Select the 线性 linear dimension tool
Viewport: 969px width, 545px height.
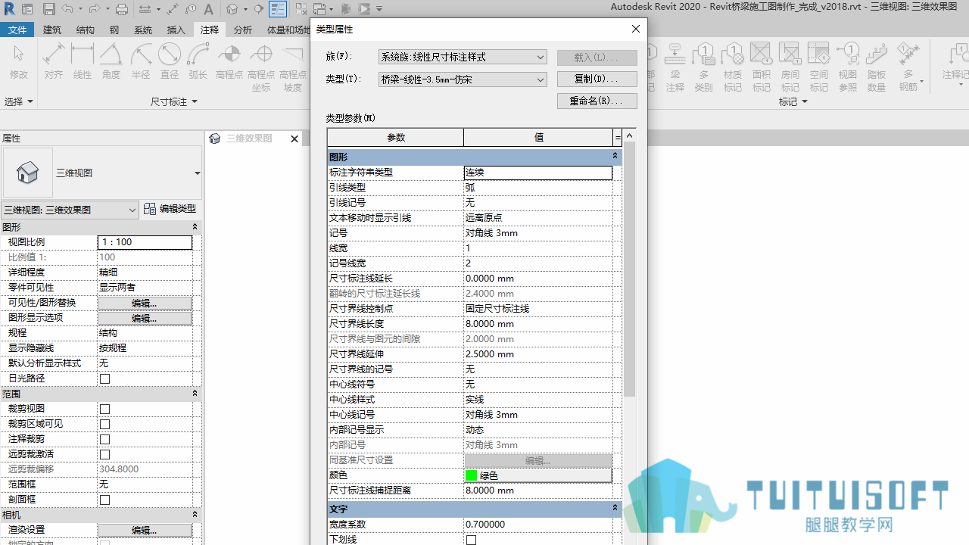pyautogui.click(x=82, y=61)
